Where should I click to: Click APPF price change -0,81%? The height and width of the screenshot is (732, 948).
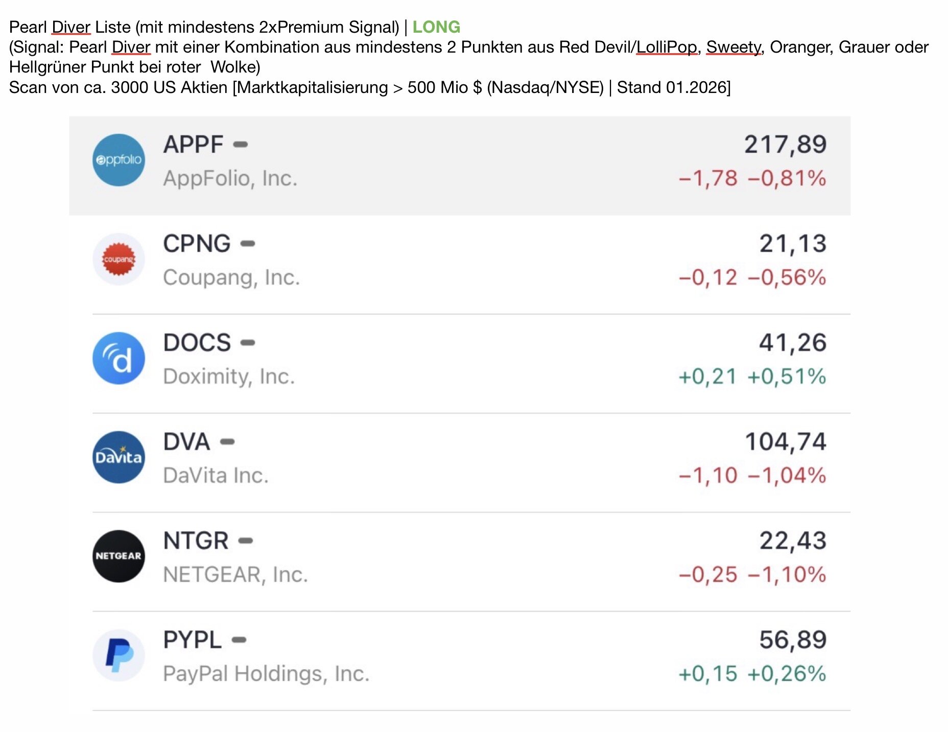(x=787, y=178)
